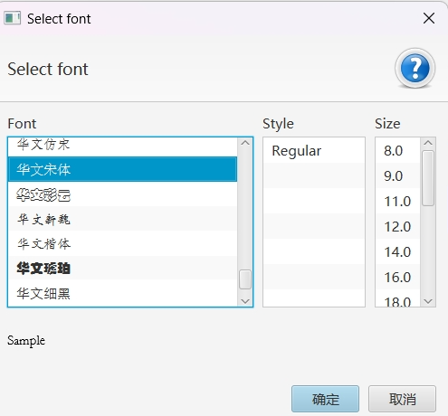
Task: Set font size to 8.0
Action: 398,150
